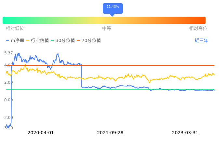Click the 2021-09-28 date axis label
Image resolution: width=223 pixels, height=144 pixels.
point(110,133)
